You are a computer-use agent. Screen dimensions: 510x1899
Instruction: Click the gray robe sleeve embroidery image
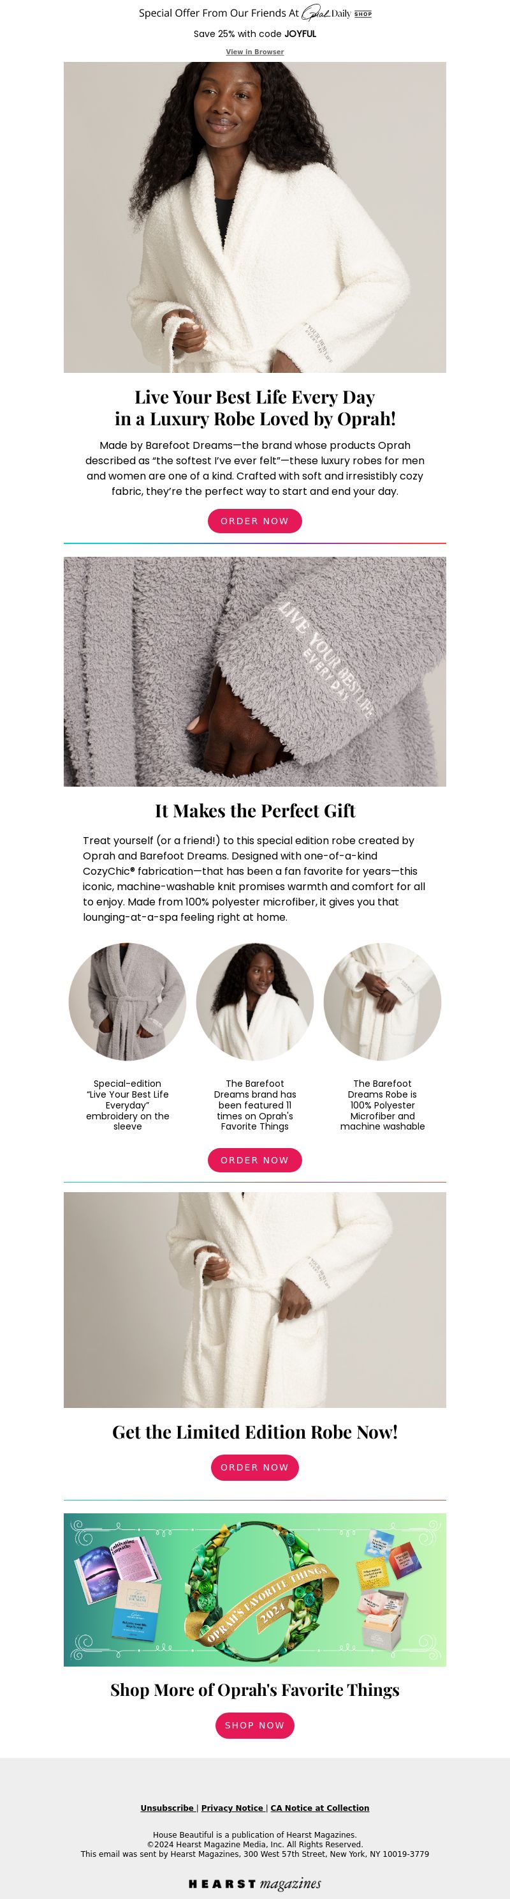pos(254,672)
